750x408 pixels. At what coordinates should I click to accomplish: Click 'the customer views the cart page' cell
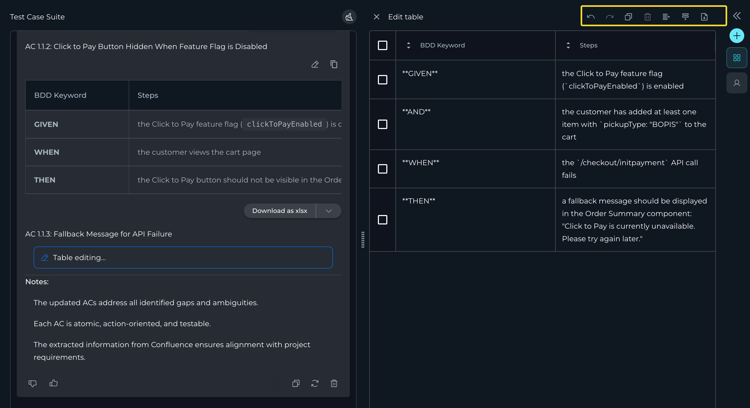point(235,152)
